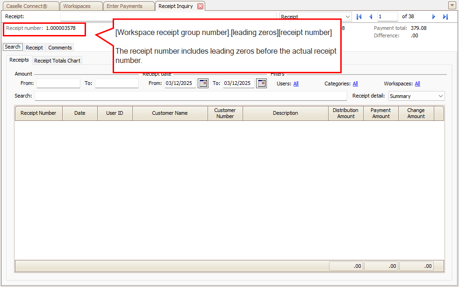Sort by Change Amount column header

pyautogui.click(x=416, y=113)
